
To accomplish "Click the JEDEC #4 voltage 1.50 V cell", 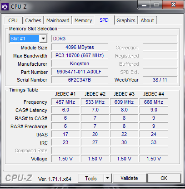I will 154,159.
